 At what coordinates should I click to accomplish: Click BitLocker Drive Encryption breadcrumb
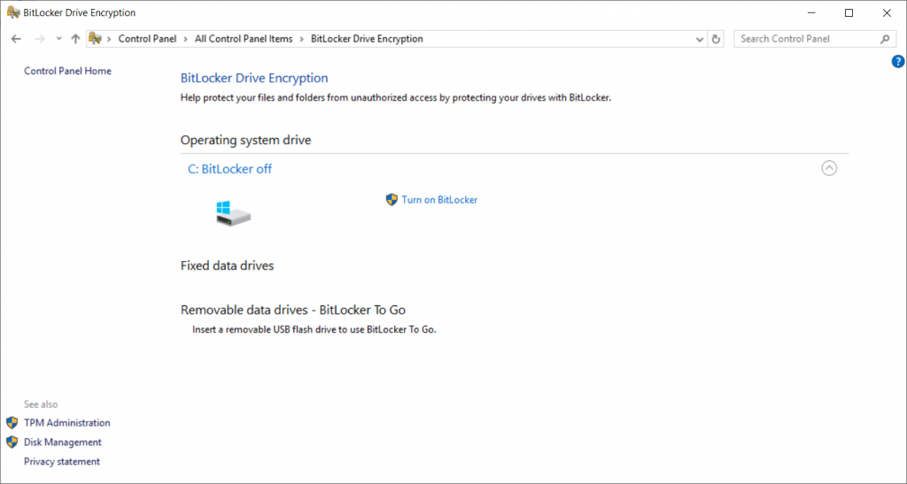(367, 39)
